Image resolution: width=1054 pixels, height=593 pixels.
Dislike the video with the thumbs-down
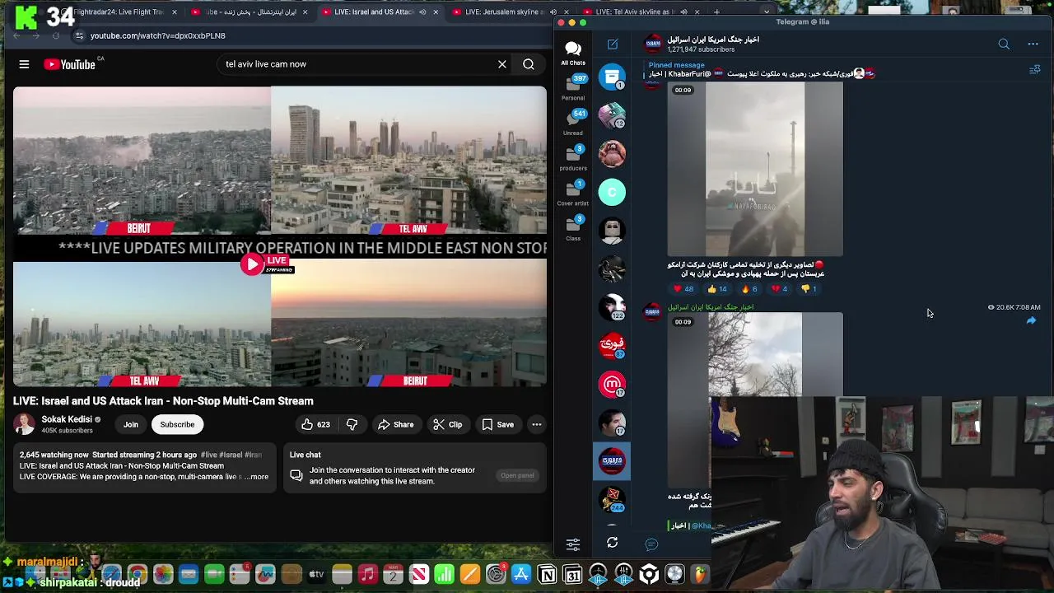click(352, 424)
